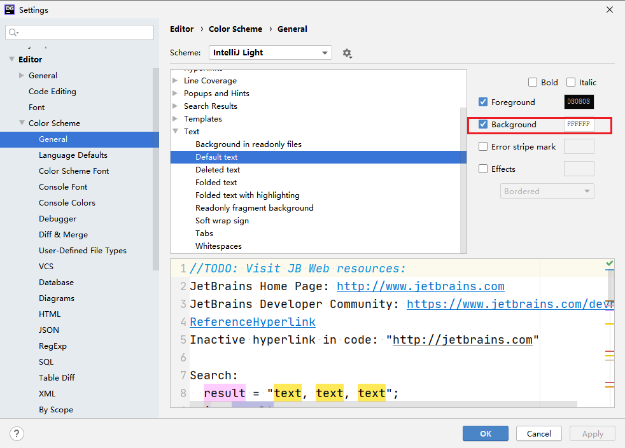Select Background in readonly files item
Image resolution: width=625 pixels, height=448 pixels.
248,144
